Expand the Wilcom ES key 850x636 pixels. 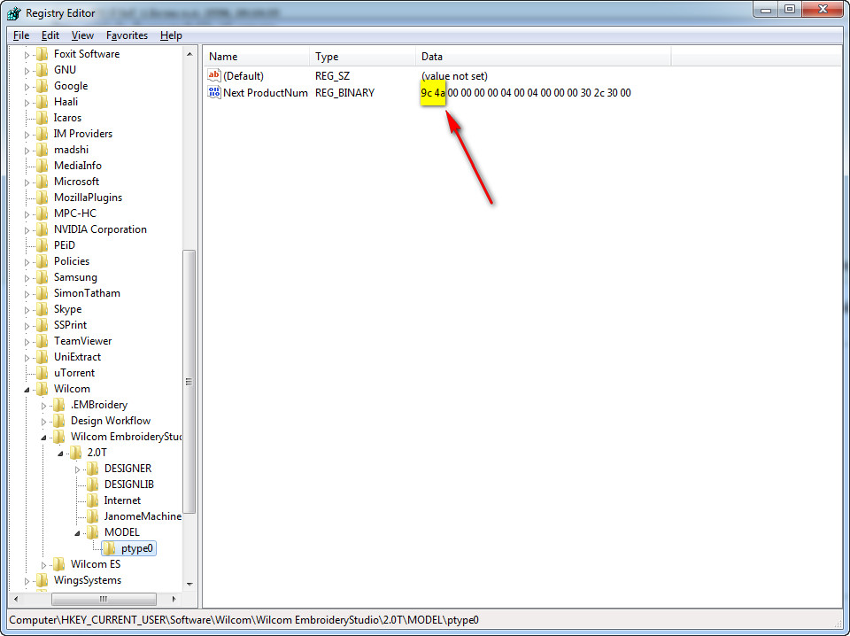point(43,565)
